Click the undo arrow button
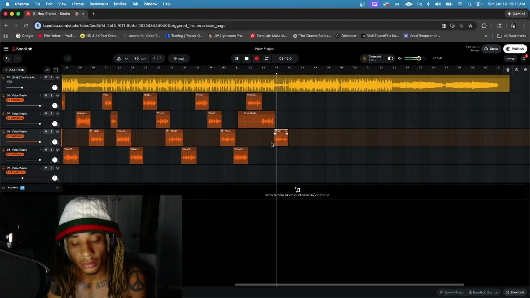Screen dimensions: 530x298 coord(7,58)
